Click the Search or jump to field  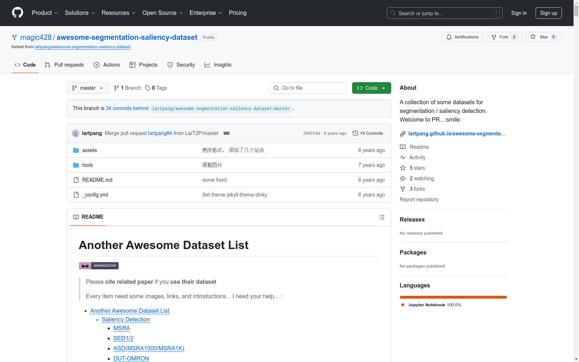pyautogui.click(x=445, y=13)
